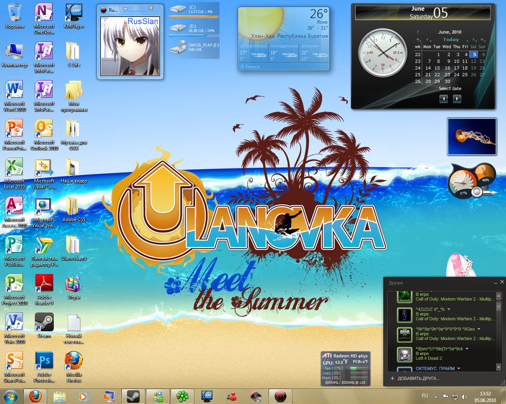Go to next date with right arrow button
This screenshot has width=506, height=404.
[457, 99]
